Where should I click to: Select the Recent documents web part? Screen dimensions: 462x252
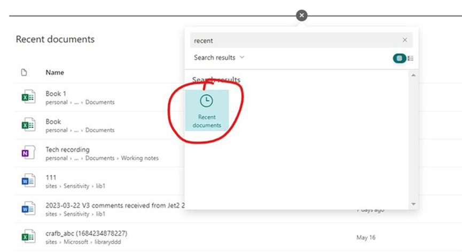point(207,111)
